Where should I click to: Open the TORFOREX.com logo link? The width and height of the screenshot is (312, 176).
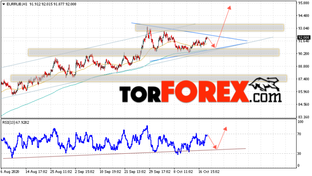pyautogui.click(x=200, y=91)
